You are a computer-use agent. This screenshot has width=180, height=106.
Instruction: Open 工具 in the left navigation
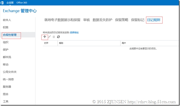pos(6,102)
